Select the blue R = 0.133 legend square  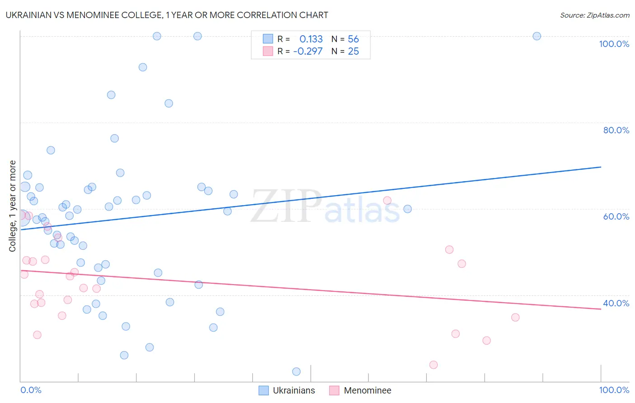pos(268,39)
